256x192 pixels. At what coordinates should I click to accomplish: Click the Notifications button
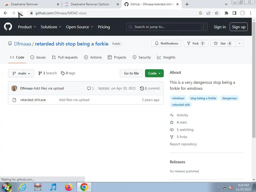pos(166,43)
